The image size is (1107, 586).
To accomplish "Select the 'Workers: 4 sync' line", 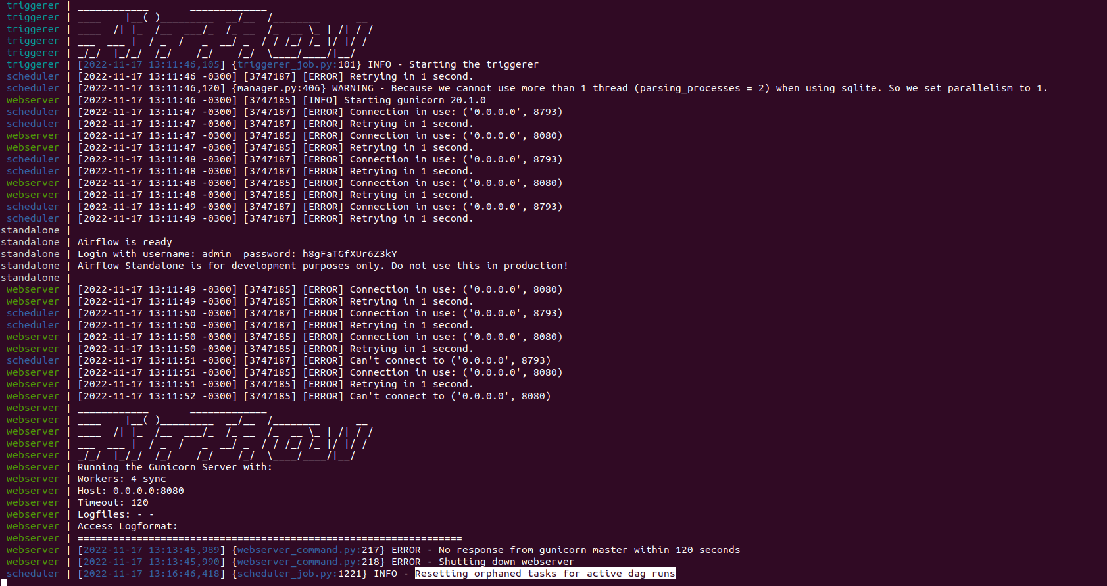I will click(122, 479).
